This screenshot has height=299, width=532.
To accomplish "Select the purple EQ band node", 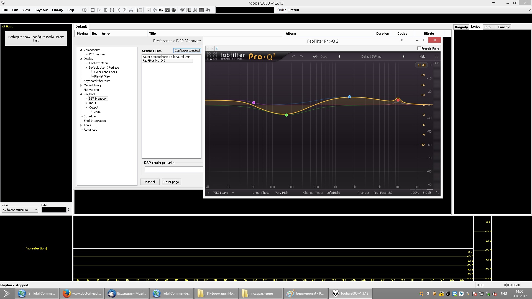I will (x=254, y=103).
